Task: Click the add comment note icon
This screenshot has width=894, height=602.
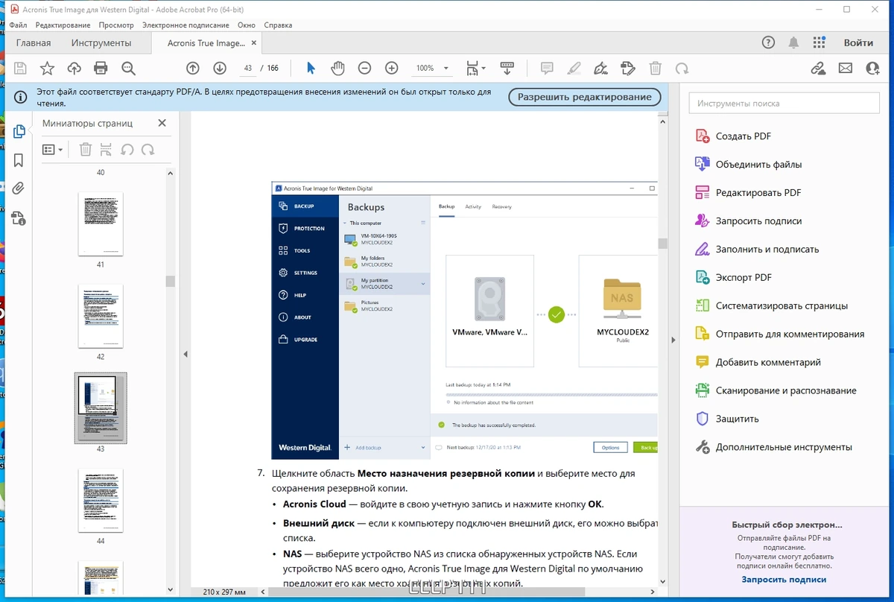Action: (547, 69)
